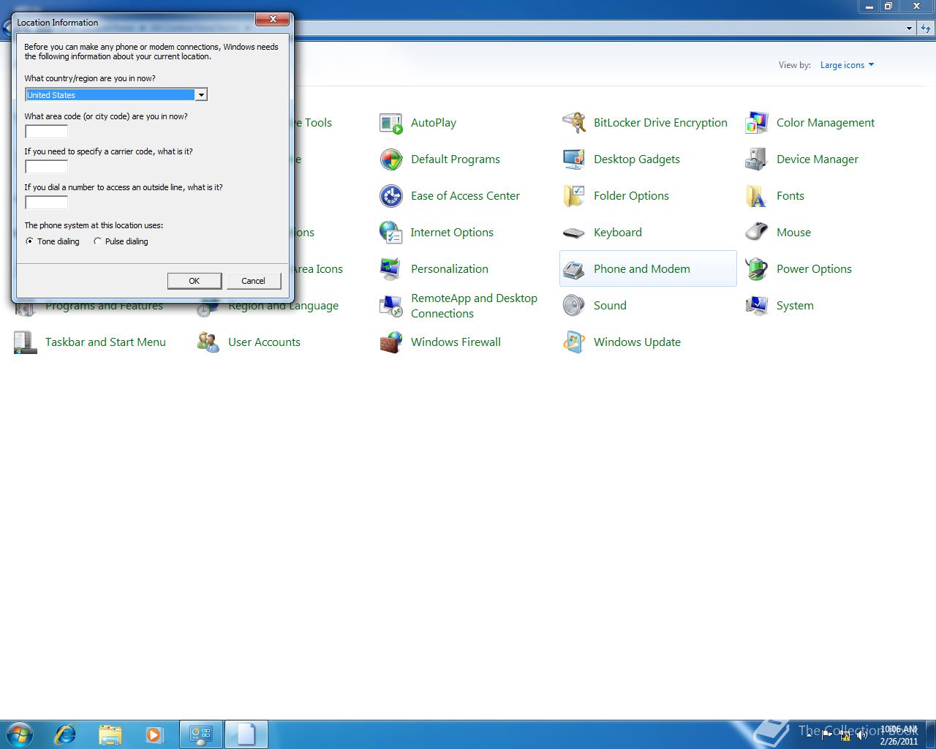Image resolution: width=936 pixels, height=749 pixels.
Task: Close the Location Information dialog
Action: pyautogui.click(x=273, y=20)
